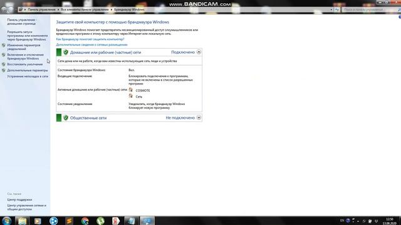This screenshot has width=401, height=225.
Task: Click the EN language indicator in tray
Action: (x=342, y=221)
